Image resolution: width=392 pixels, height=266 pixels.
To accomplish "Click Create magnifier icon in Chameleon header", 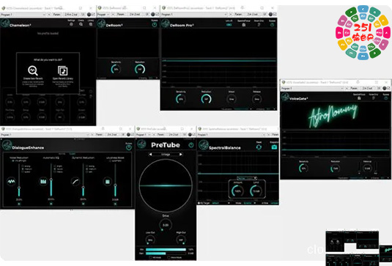I will point(81,24).
